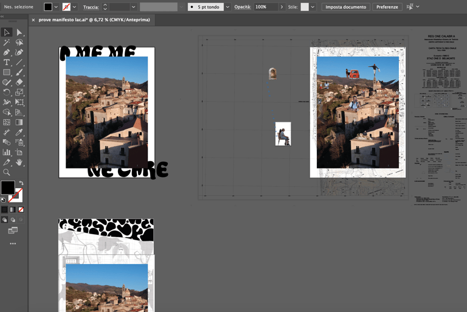Image resolution: width=467 pixels, height=312 pixels.
Task: Choose the Symbol Sprayer tool
Action: click(19, 142)
